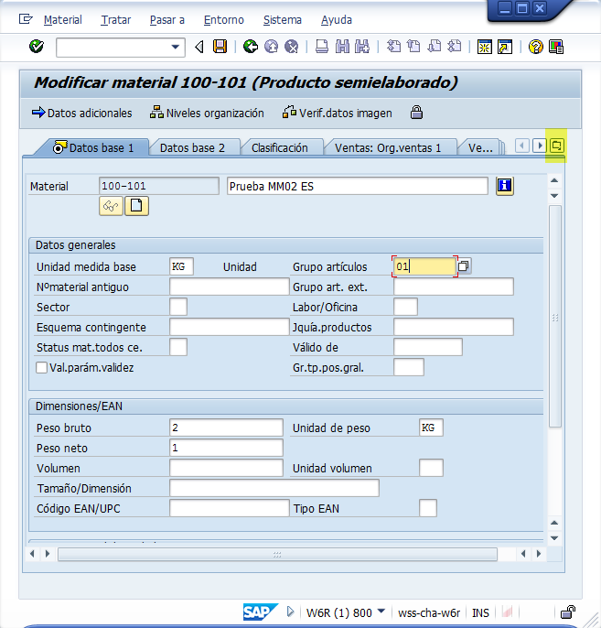Click the Sector input field
The height and width of the screenshot is (628, 601).
(178, 307)
